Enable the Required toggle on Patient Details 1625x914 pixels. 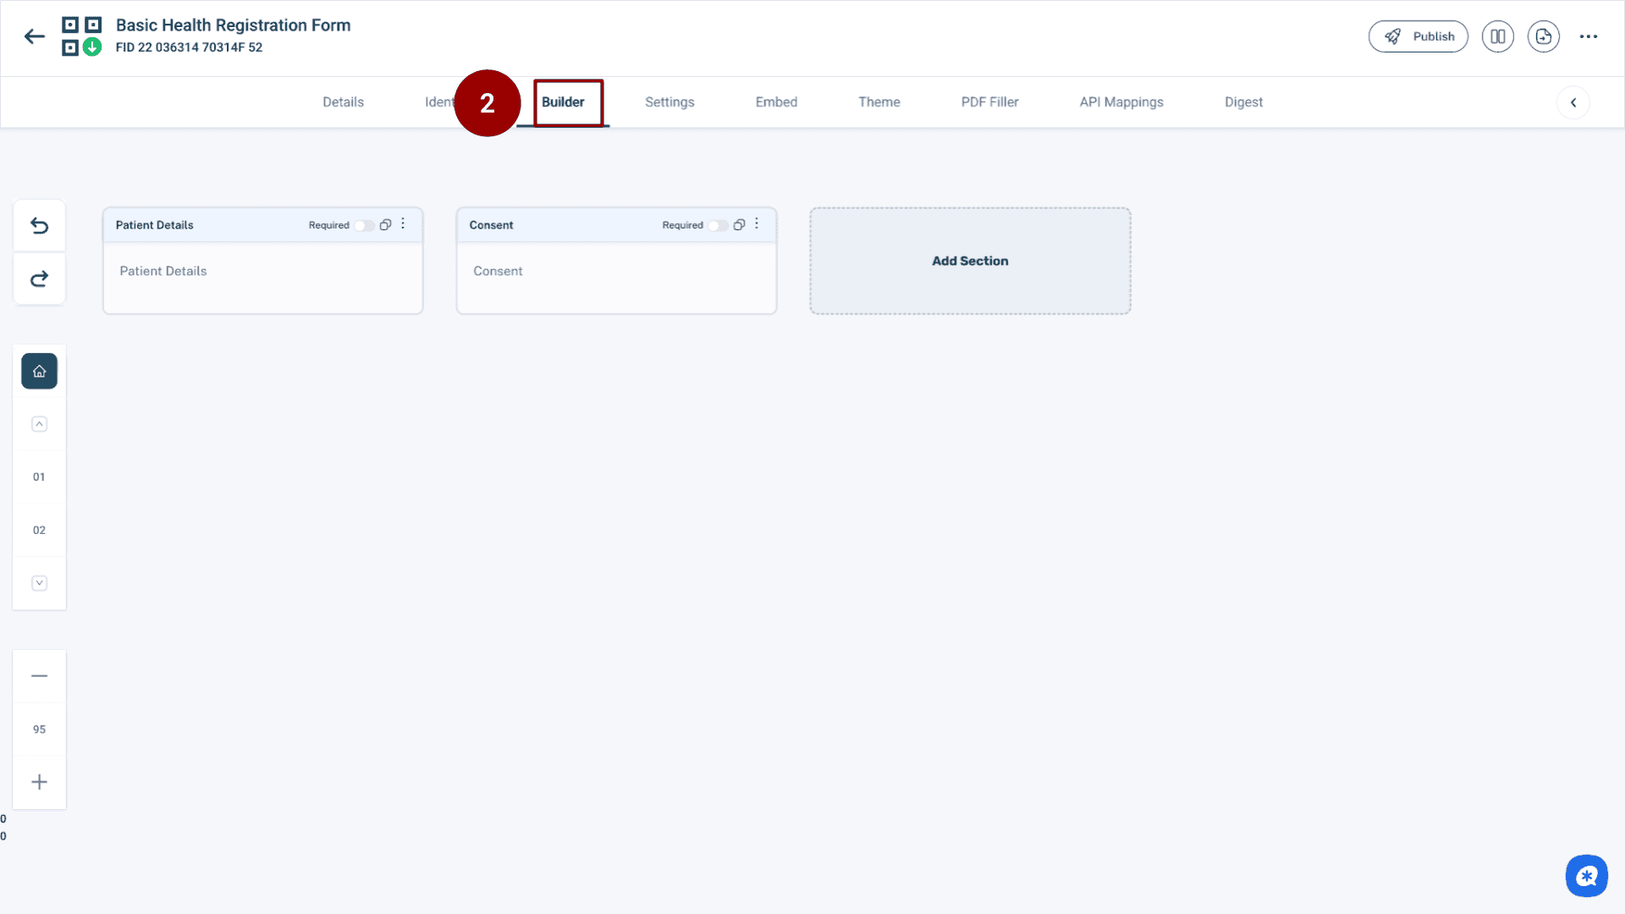click(365, 225)
